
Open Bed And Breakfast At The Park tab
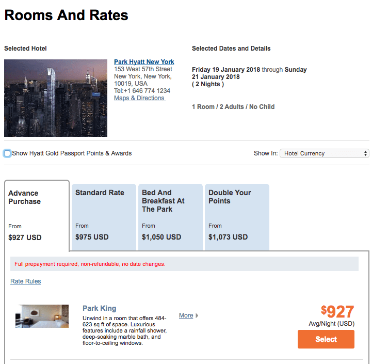(170, 217)
